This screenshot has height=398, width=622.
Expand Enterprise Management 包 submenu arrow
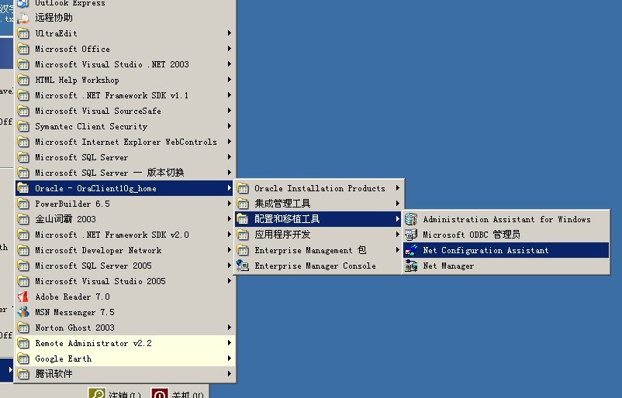(398, 250)
